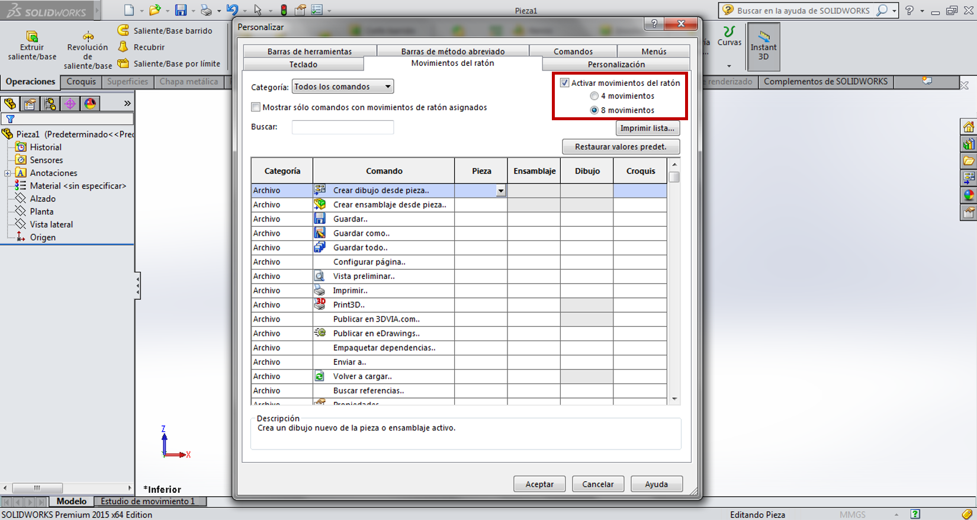This screenshot has width=977, height=520.
Task: Click the Options checklist icon
Action: coord(317,10)
